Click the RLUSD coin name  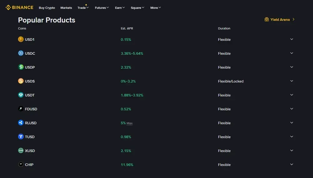coord(31,123)
